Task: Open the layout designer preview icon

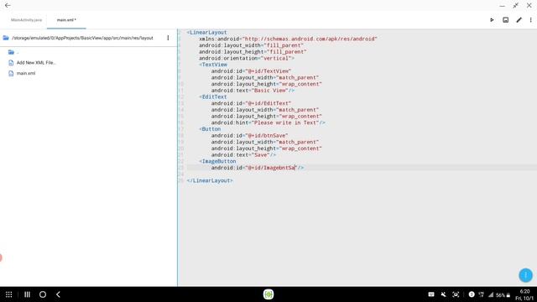Action: coord(505,20)
